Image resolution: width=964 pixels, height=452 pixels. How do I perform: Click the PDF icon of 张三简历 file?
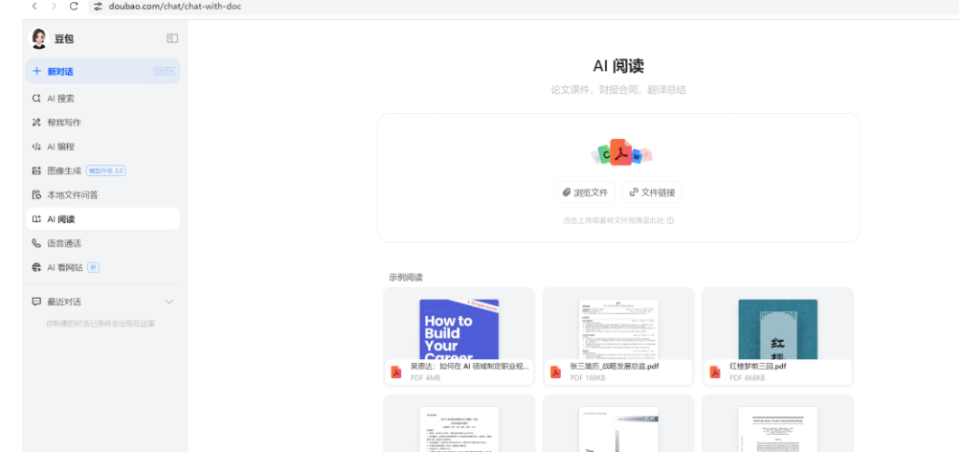556,373
